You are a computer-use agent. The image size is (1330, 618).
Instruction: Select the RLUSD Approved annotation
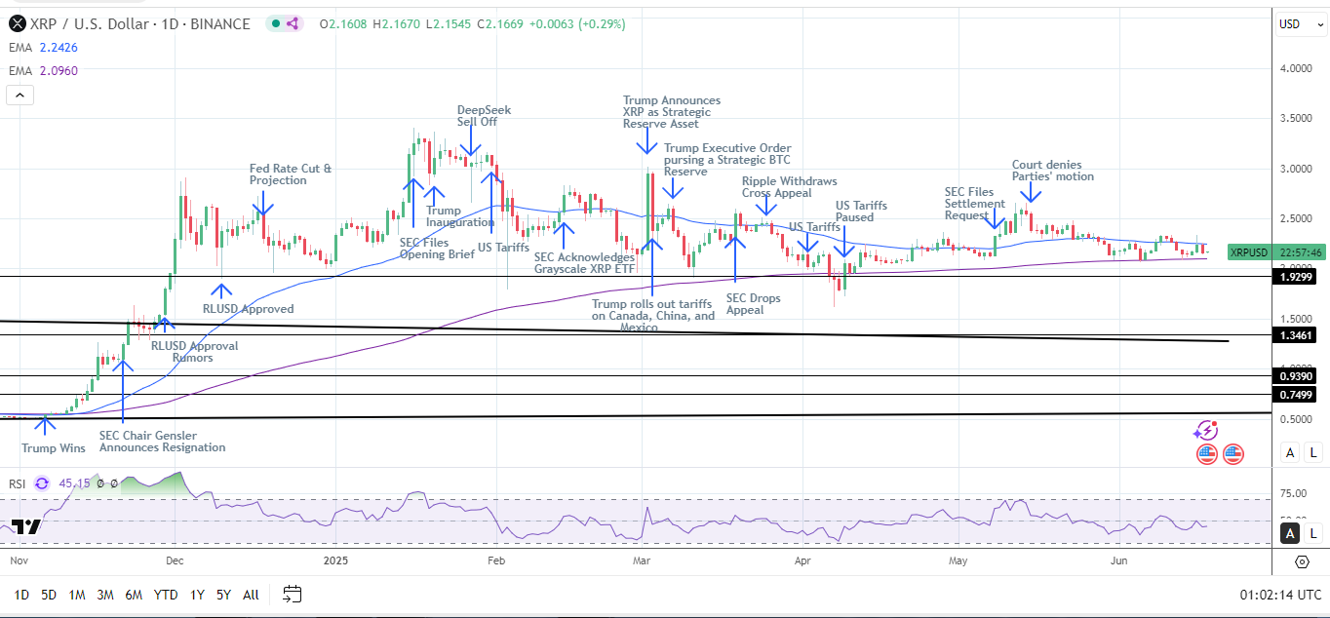tap(248, 309)
